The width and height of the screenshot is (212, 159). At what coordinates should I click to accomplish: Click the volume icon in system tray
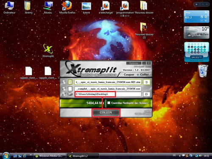(x=200, y=156)
